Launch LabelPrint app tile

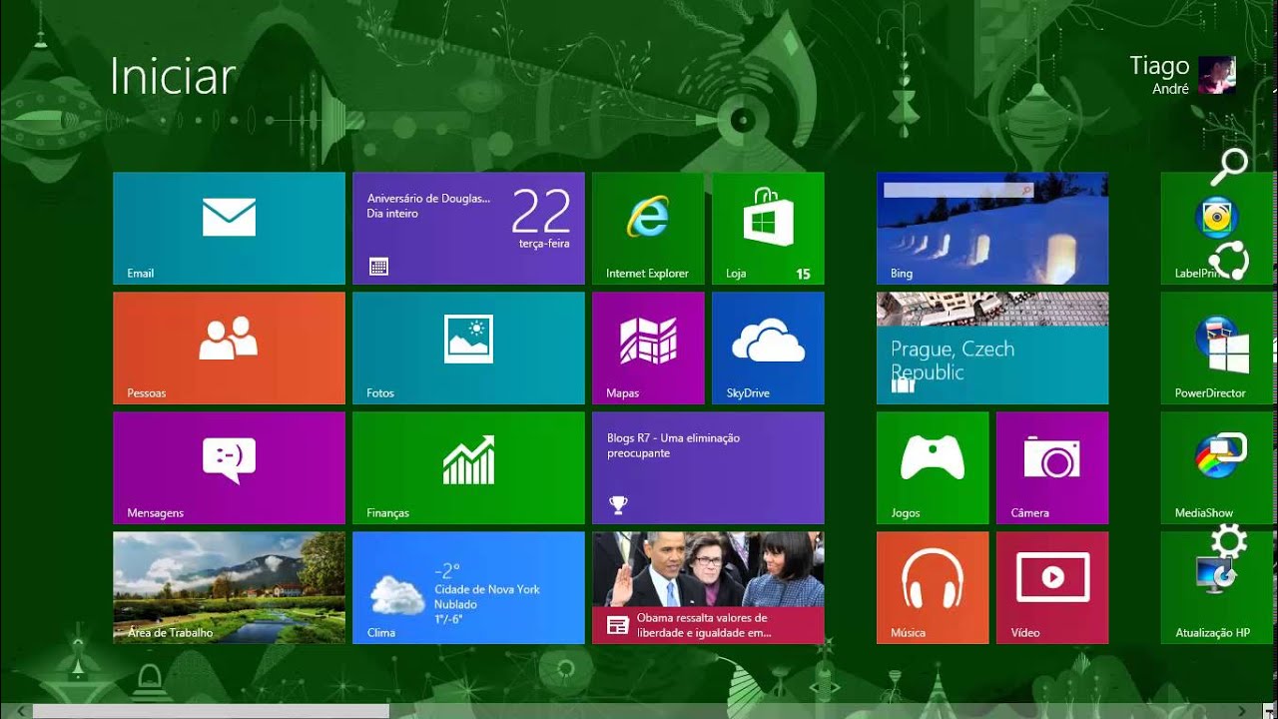click(1219, 229)
